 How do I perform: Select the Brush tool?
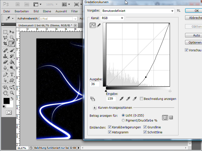tap(12, 50)
